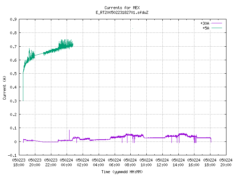This screenshot has height=175, width=233.
Task: Click the x-axis label 'Time (yymmdd HH:MM)'
Action: click(122, 172)
